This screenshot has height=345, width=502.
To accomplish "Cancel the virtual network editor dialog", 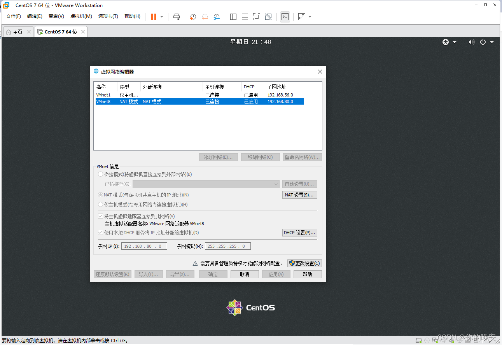I will 245,274.
